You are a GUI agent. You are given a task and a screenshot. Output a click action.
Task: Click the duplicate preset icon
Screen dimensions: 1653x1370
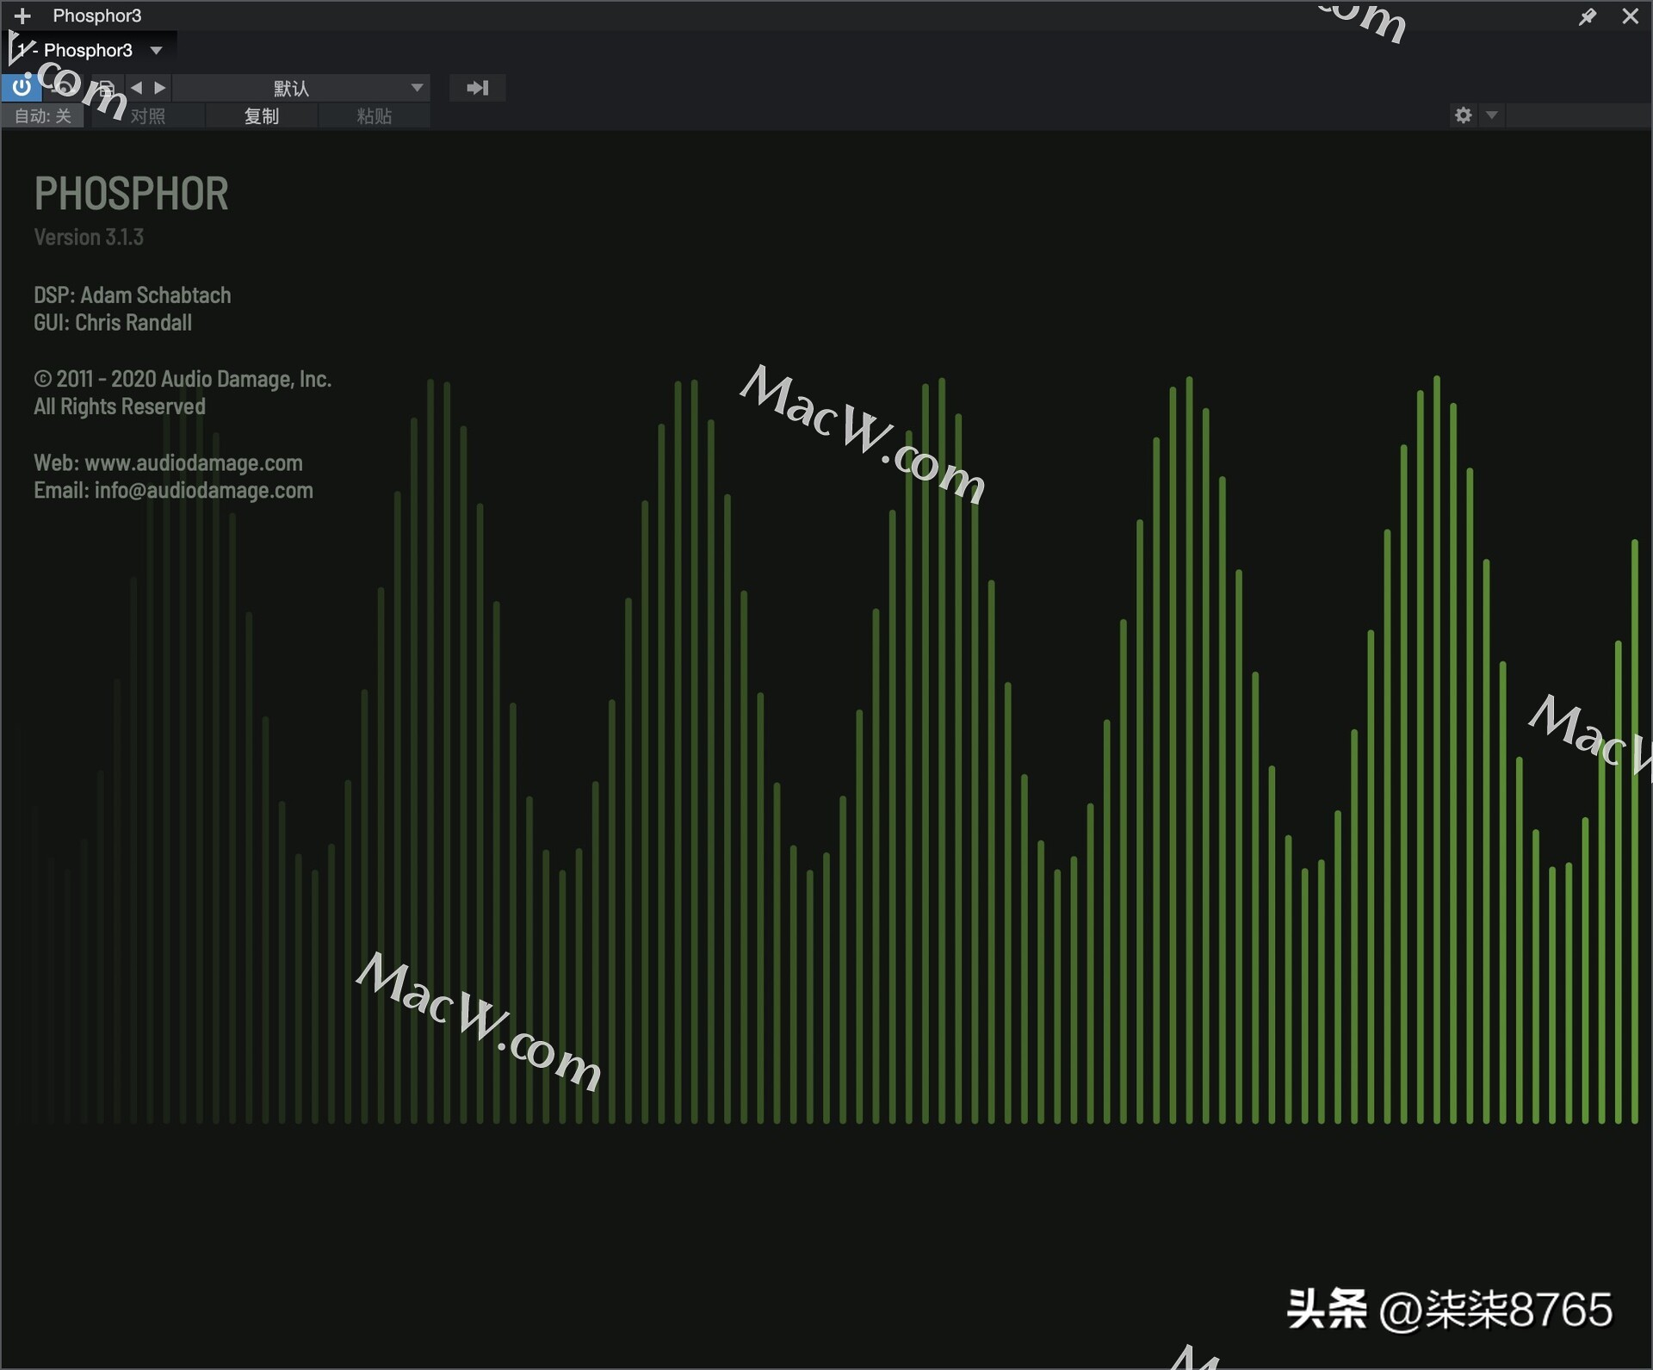[103, 87]
